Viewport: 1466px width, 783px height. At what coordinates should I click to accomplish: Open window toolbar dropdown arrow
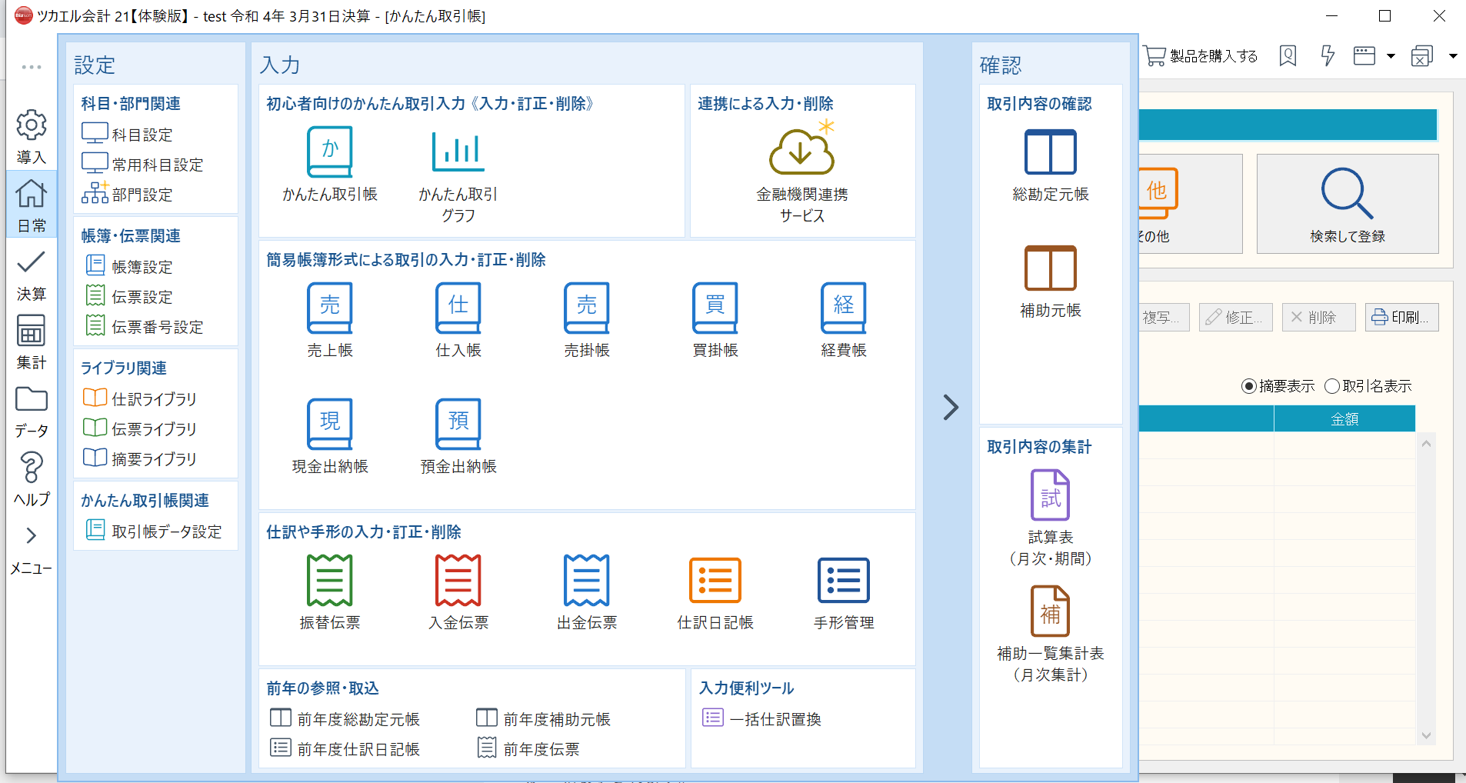point(1453,56)
